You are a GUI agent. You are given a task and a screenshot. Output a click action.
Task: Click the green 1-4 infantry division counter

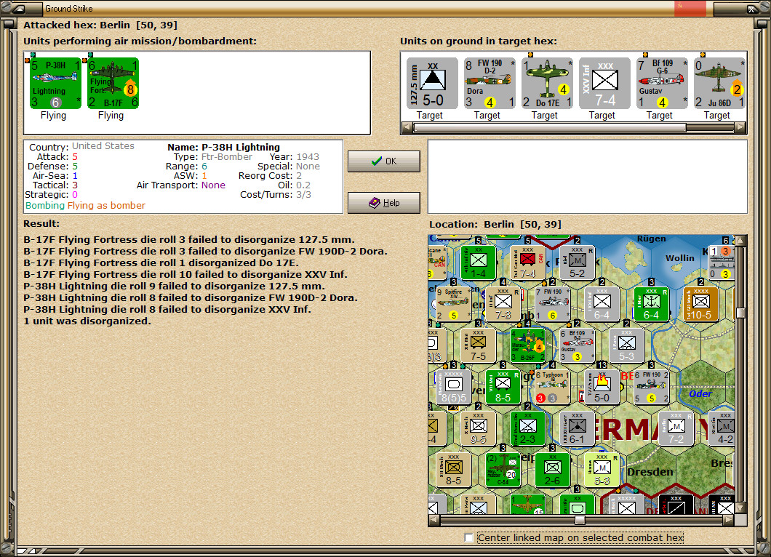click(x=478, y=263)
